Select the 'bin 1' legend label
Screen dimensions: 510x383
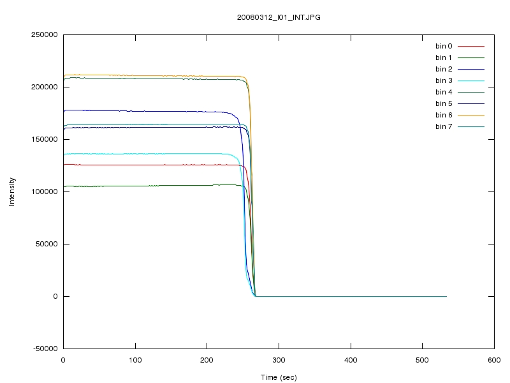point(444,57)
